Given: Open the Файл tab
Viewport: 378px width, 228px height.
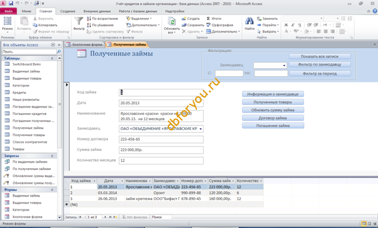Looking at the screenshot, I should point(8,11).
